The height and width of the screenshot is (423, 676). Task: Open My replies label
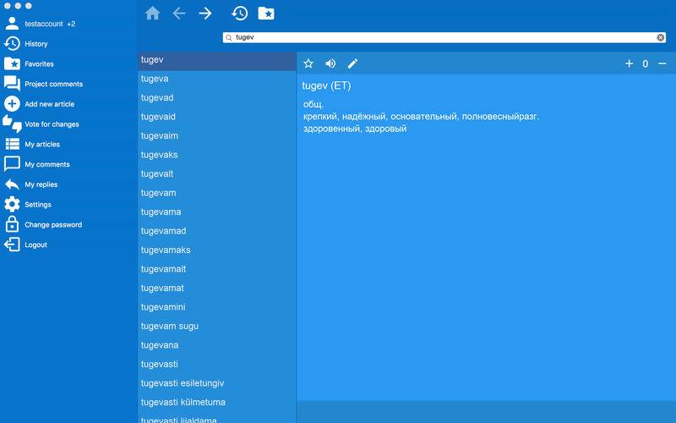click(41, 184)
